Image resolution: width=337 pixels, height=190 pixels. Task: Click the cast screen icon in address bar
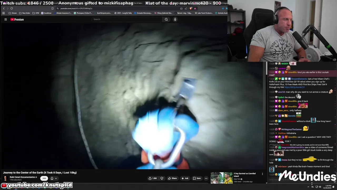pos(181,8)
